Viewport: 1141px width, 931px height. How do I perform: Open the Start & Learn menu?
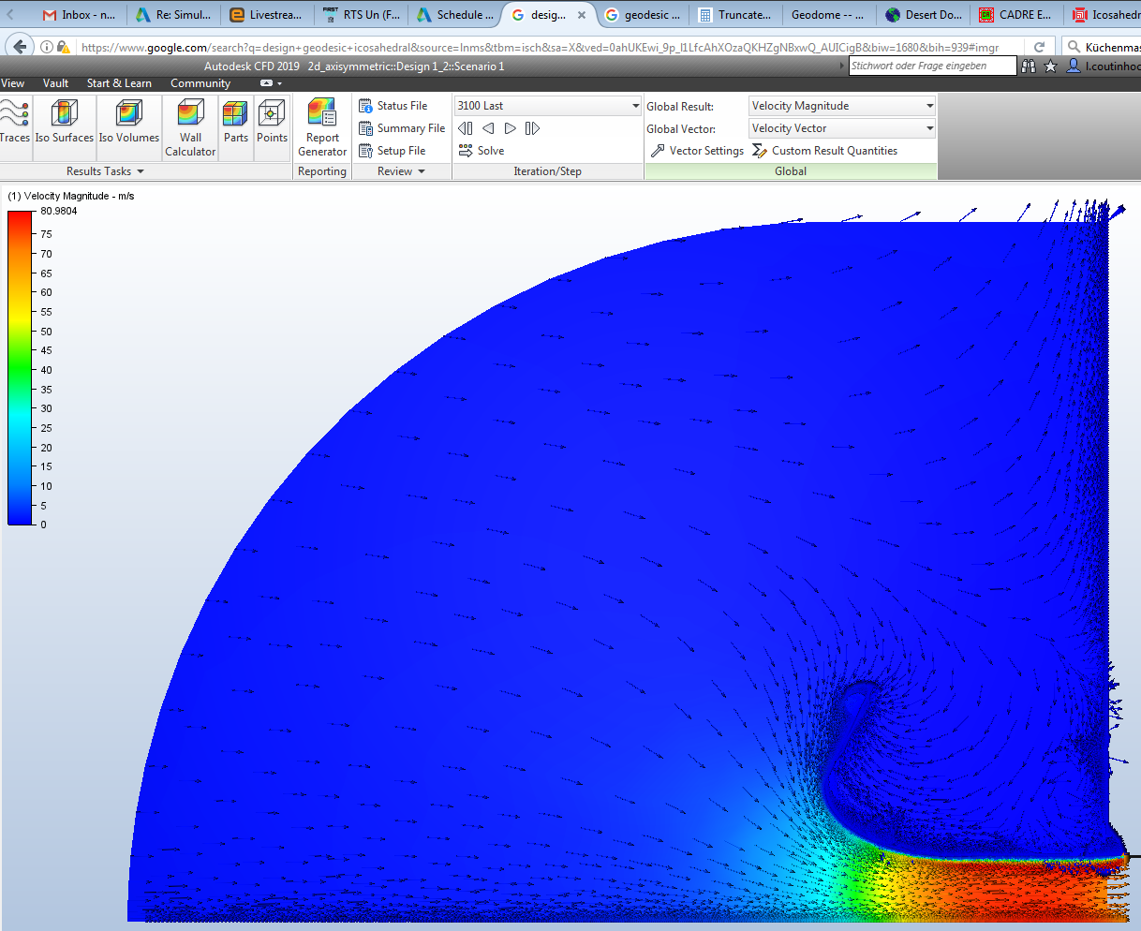(119, 83)
